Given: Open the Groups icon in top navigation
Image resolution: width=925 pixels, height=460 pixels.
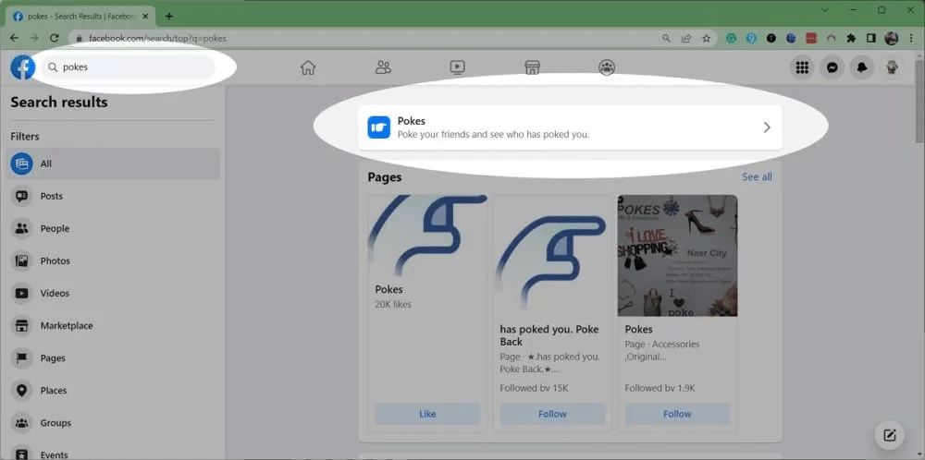Looking at the screenshot, I should (x=607, y=67).
